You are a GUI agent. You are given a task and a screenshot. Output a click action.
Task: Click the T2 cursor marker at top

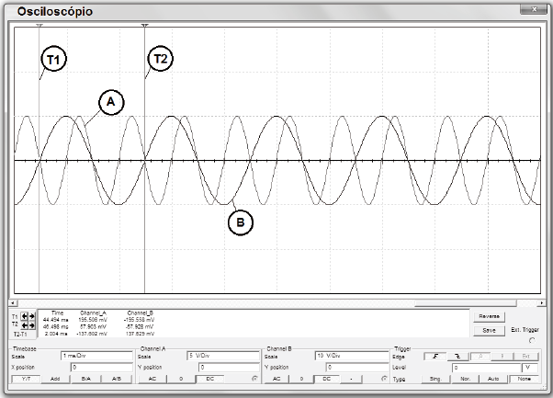pyautogui.click(x=145, y=25)
